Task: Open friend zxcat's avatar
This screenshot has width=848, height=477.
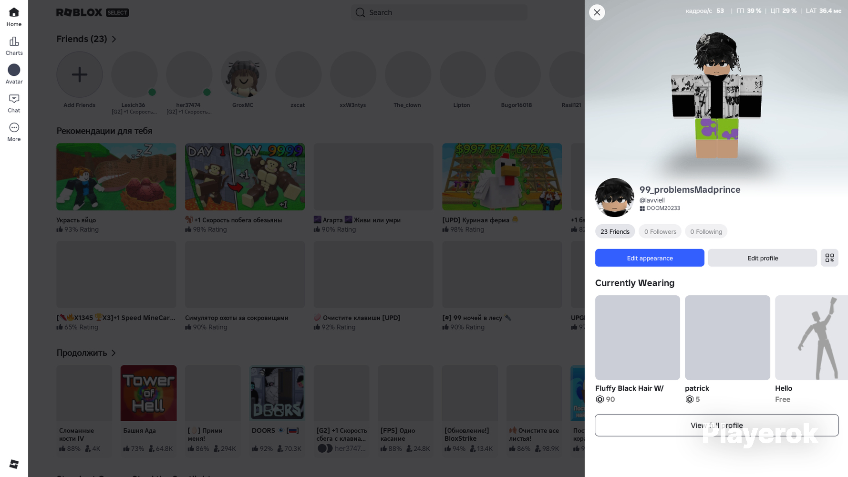Action: coord(298,74)
